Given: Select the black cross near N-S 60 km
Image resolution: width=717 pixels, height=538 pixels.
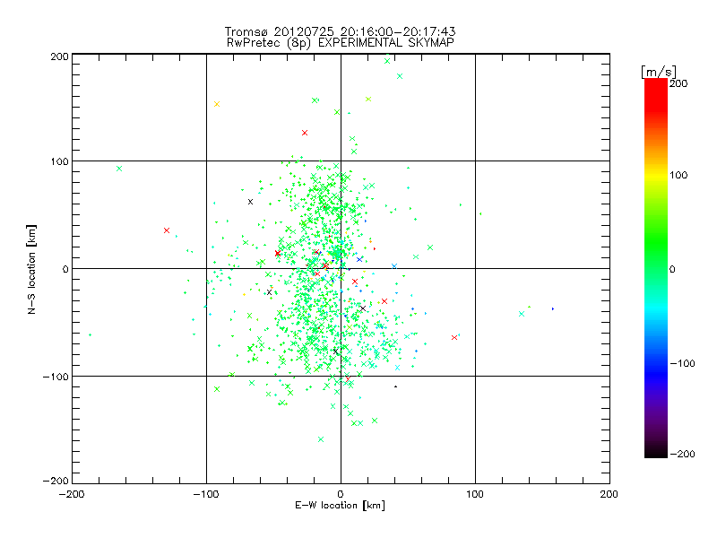Looking at the screenshot, I should coord(250,202).
